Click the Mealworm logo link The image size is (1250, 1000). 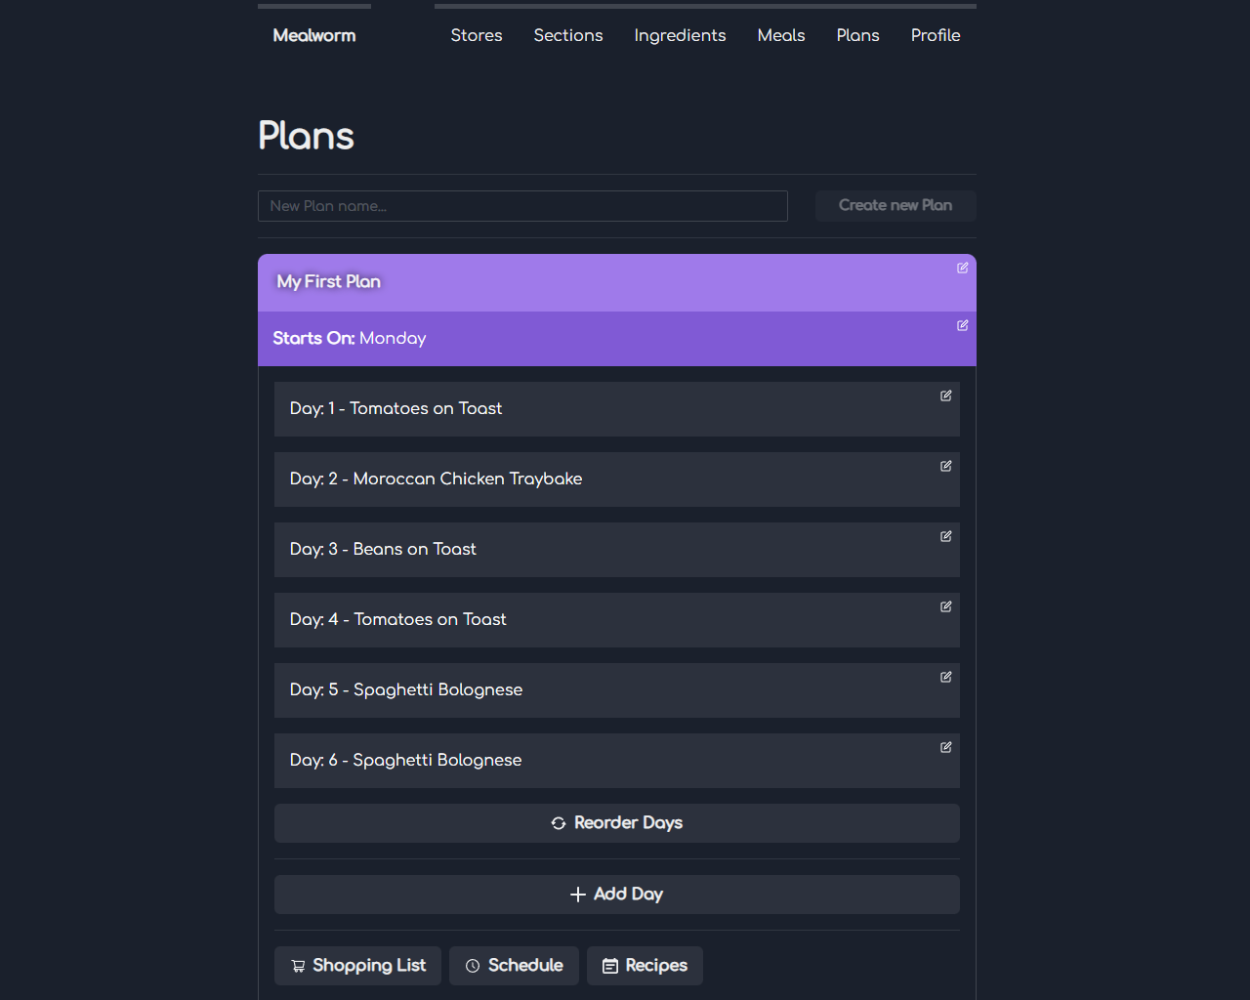click(314, 35)
